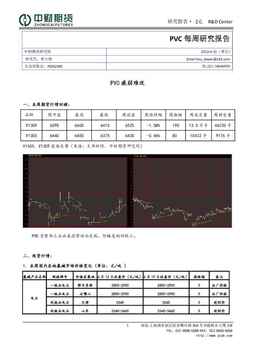253x359 pixels.
Task: Click the V1309 opening price 6595
Action: [x=54, y=125]
